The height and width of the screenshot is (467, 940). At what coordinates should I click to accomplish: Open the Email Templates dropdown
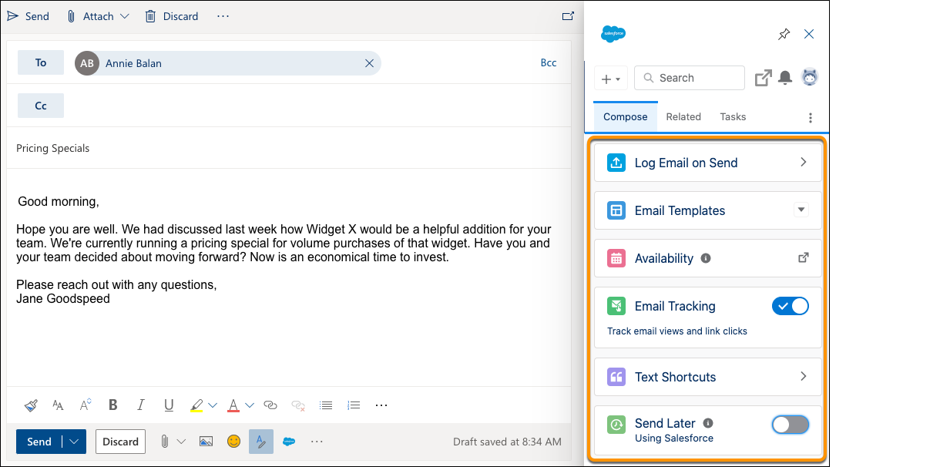click(x=801, y=210)
